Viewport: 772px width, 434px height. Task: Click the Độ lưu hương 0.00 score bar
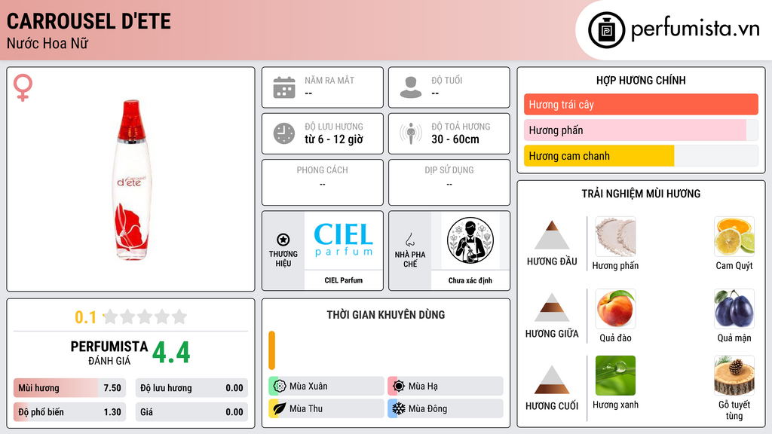click(191, 388)
